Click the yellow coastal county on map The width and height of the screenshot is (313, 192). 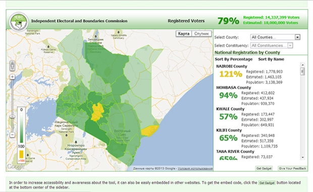150,131
